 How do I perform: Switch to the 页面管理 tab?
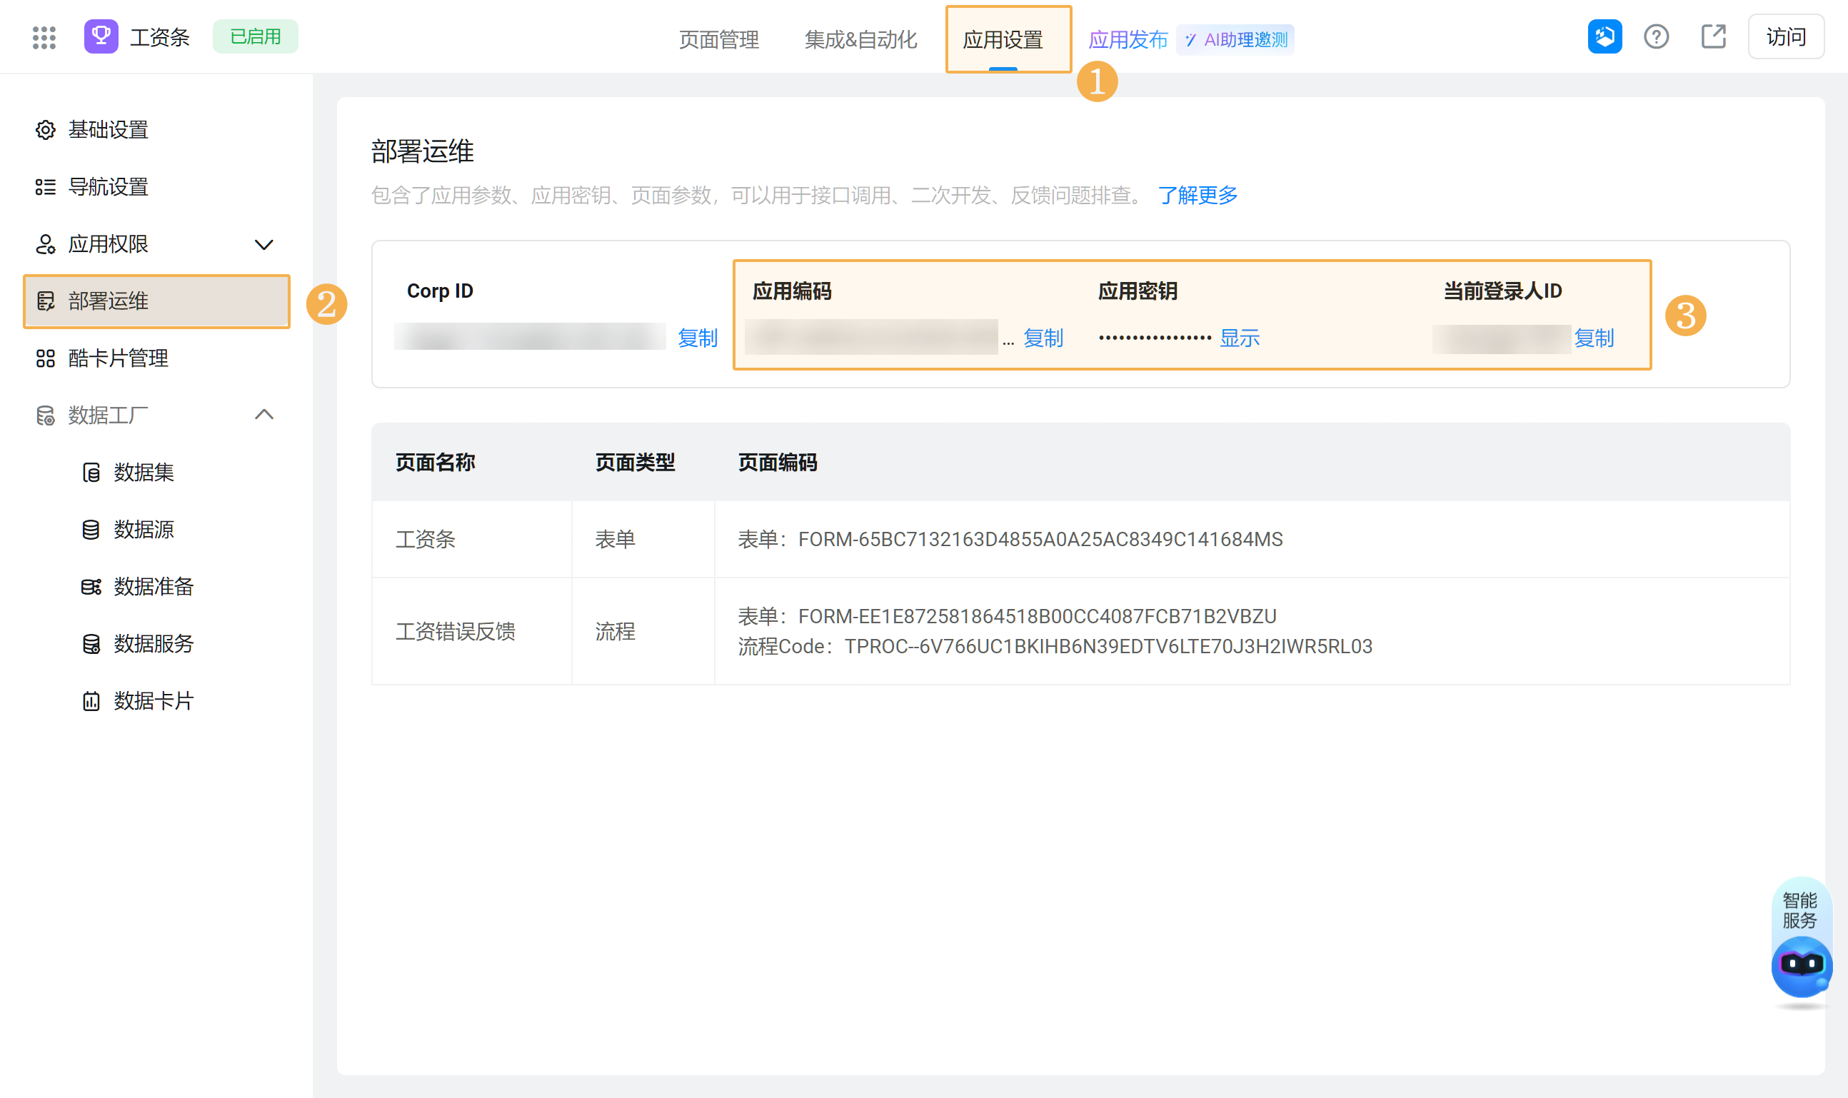(x=718, y=39)
